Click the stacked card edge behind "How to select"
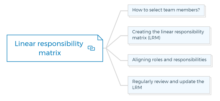The width and height of the screenshot is (220, 101). click(205, 11)
